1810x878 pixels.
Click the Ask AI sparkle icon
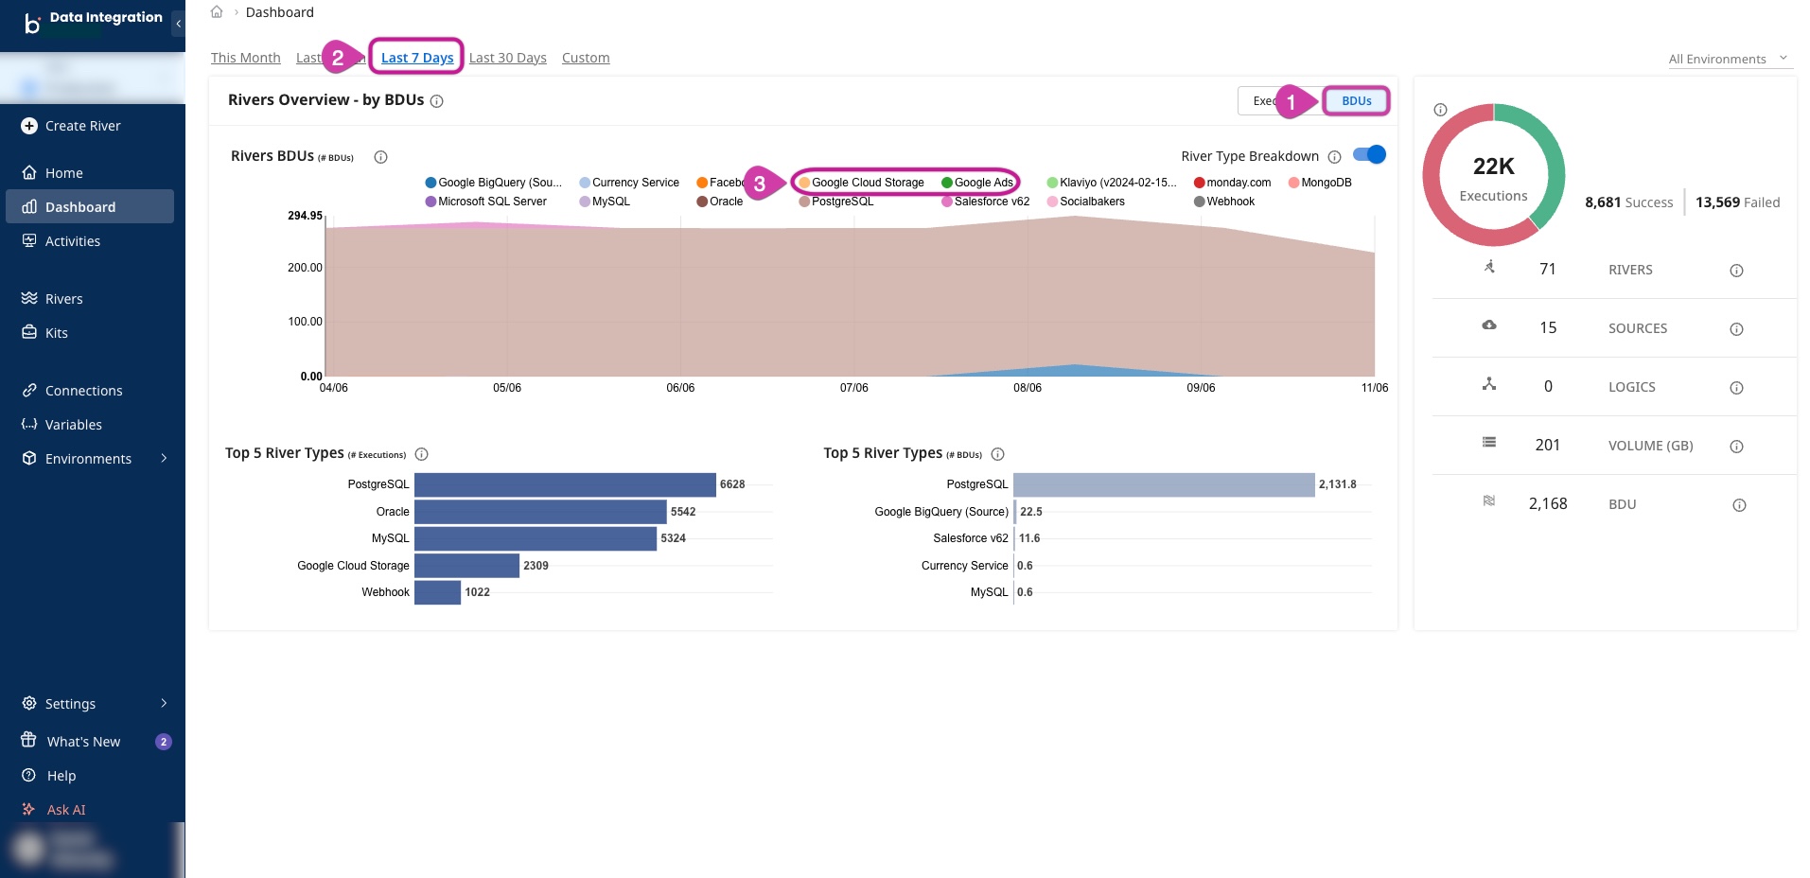point(29,810)
